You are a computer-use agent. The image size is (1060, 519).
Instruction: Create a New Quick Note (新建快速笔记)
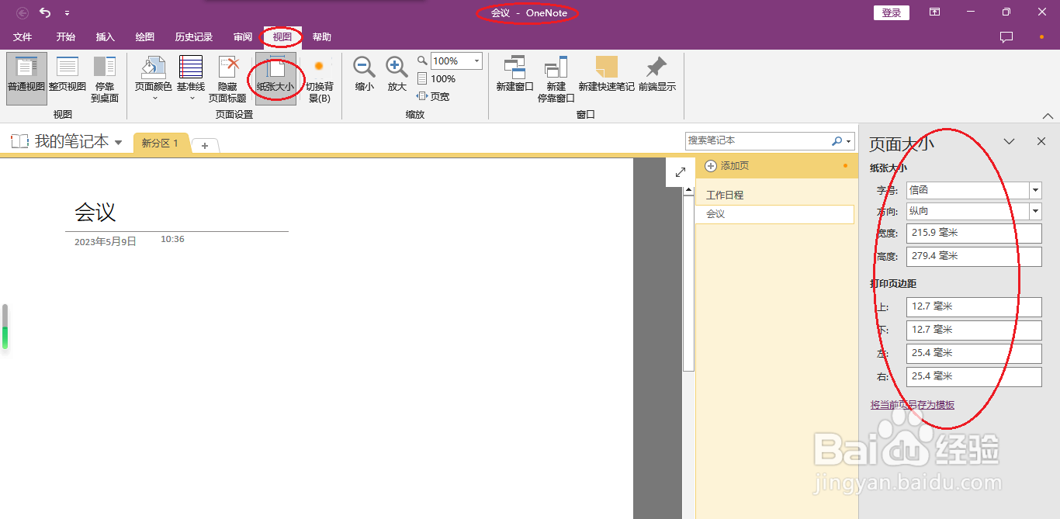607,74
